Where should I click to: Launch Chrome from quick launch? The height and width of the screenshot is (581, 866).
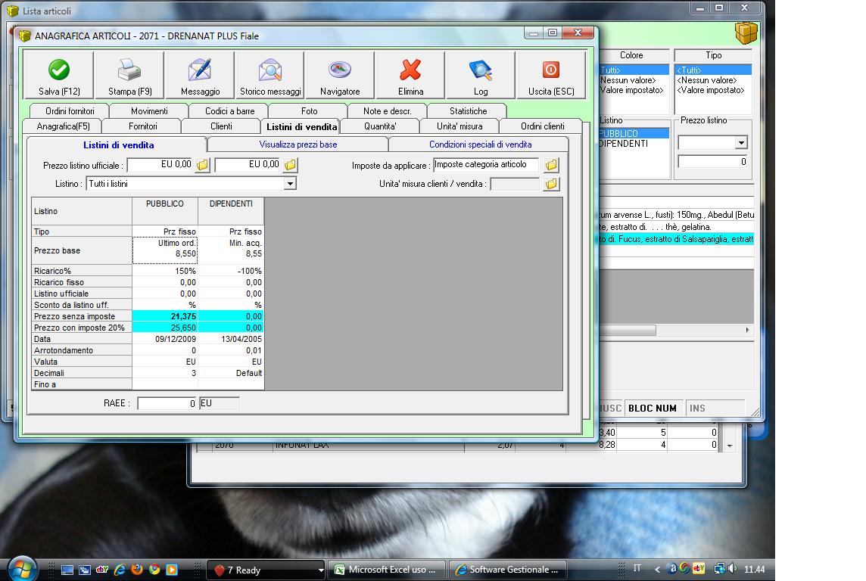[154, 570]
